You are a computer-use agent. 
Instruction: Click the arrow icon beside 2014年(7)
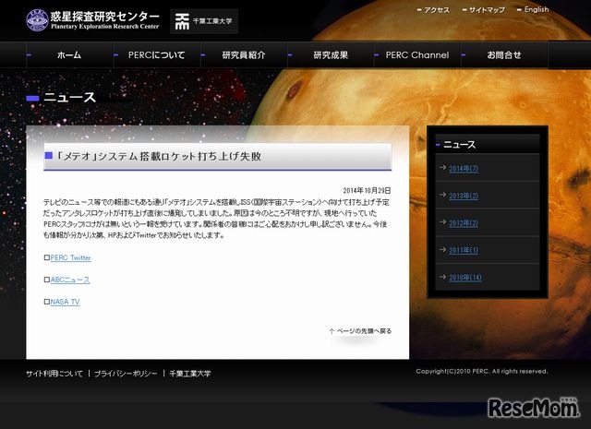pos(442,167)
